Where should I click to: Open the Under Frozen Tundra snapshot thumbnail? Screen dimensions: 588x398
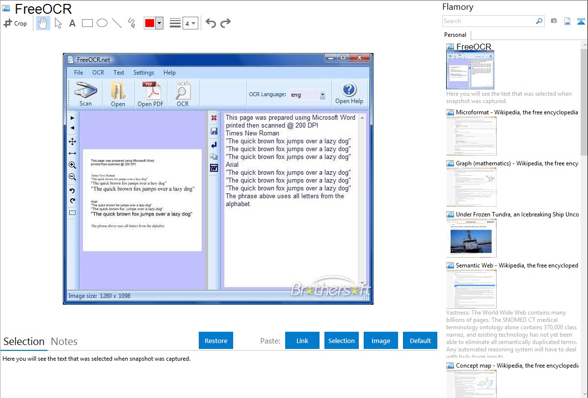coord(471,238)
